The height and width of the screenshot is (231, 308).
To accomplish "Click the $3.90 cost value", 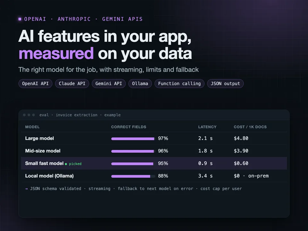I will click(241, 151).
